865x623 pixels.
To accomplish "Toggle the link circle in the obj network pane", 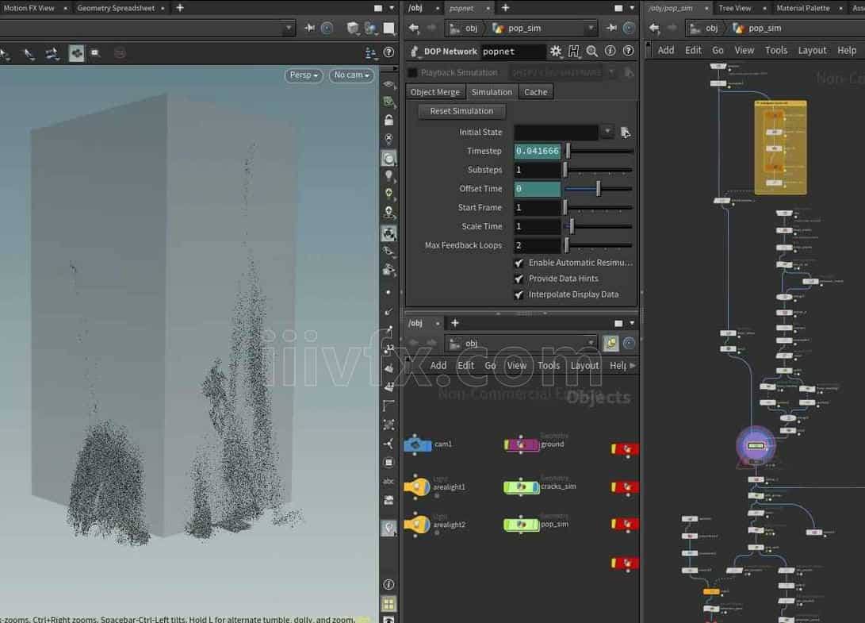I will tap(629, 343).
